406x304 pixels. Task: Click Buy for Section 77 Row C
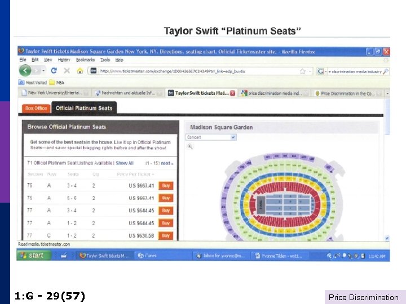pos(166,235)
